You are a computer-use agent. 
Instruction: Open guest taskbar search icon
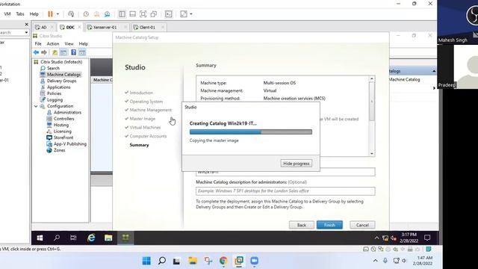tap(57, 238)
